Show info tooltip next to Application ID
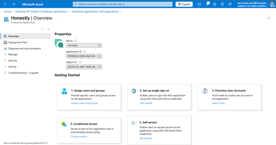Viewport: 276px width, 145px height. click(x=85, y=51)
